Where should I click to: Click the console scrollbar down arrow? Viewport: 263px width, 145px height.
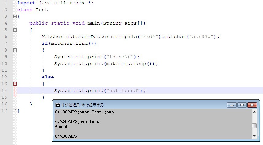pyautogui.click(x=254, y=136)
